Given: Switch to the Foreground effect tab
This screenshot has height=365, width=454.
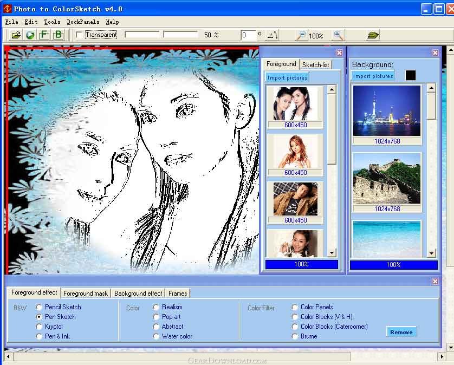Looking at the screenshot, I should tap(34, 292).
